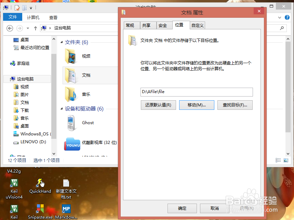Click Restore Default (还原默认值) button
This screenshot has height=220, width=294.
[158, 105]
